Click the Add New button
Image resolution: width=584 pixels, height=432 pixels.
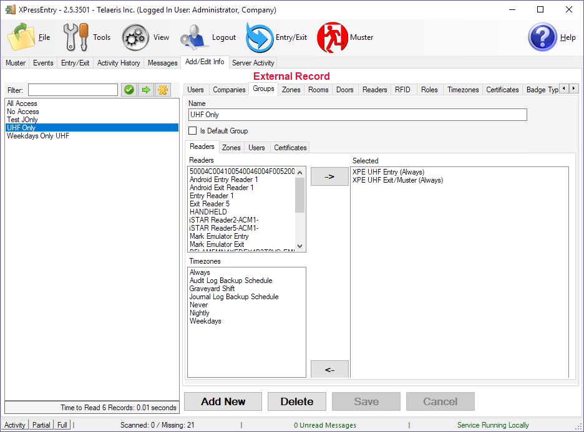point(223,401)
